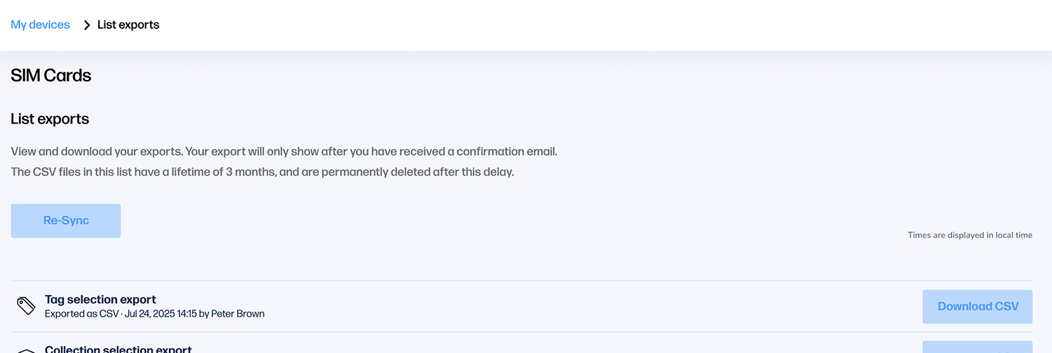Screen dimensions: 1052x353
Task: Click the 'Times are displayed in local time' note
Action: [970, 235]
